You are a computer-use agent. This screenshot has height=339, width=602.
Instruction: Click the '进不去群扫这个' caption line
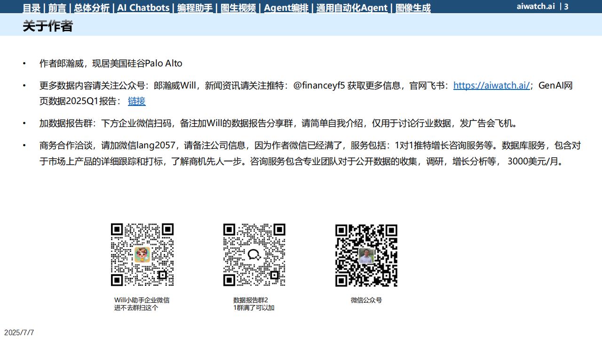tap(136, 308)
